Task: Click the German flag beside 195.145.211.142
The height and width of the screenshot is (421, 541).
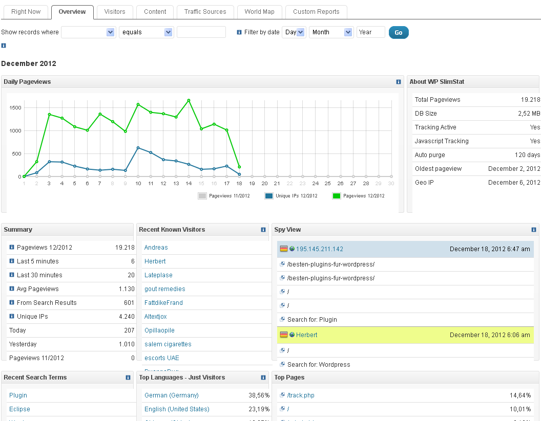Action: (284, 249)
